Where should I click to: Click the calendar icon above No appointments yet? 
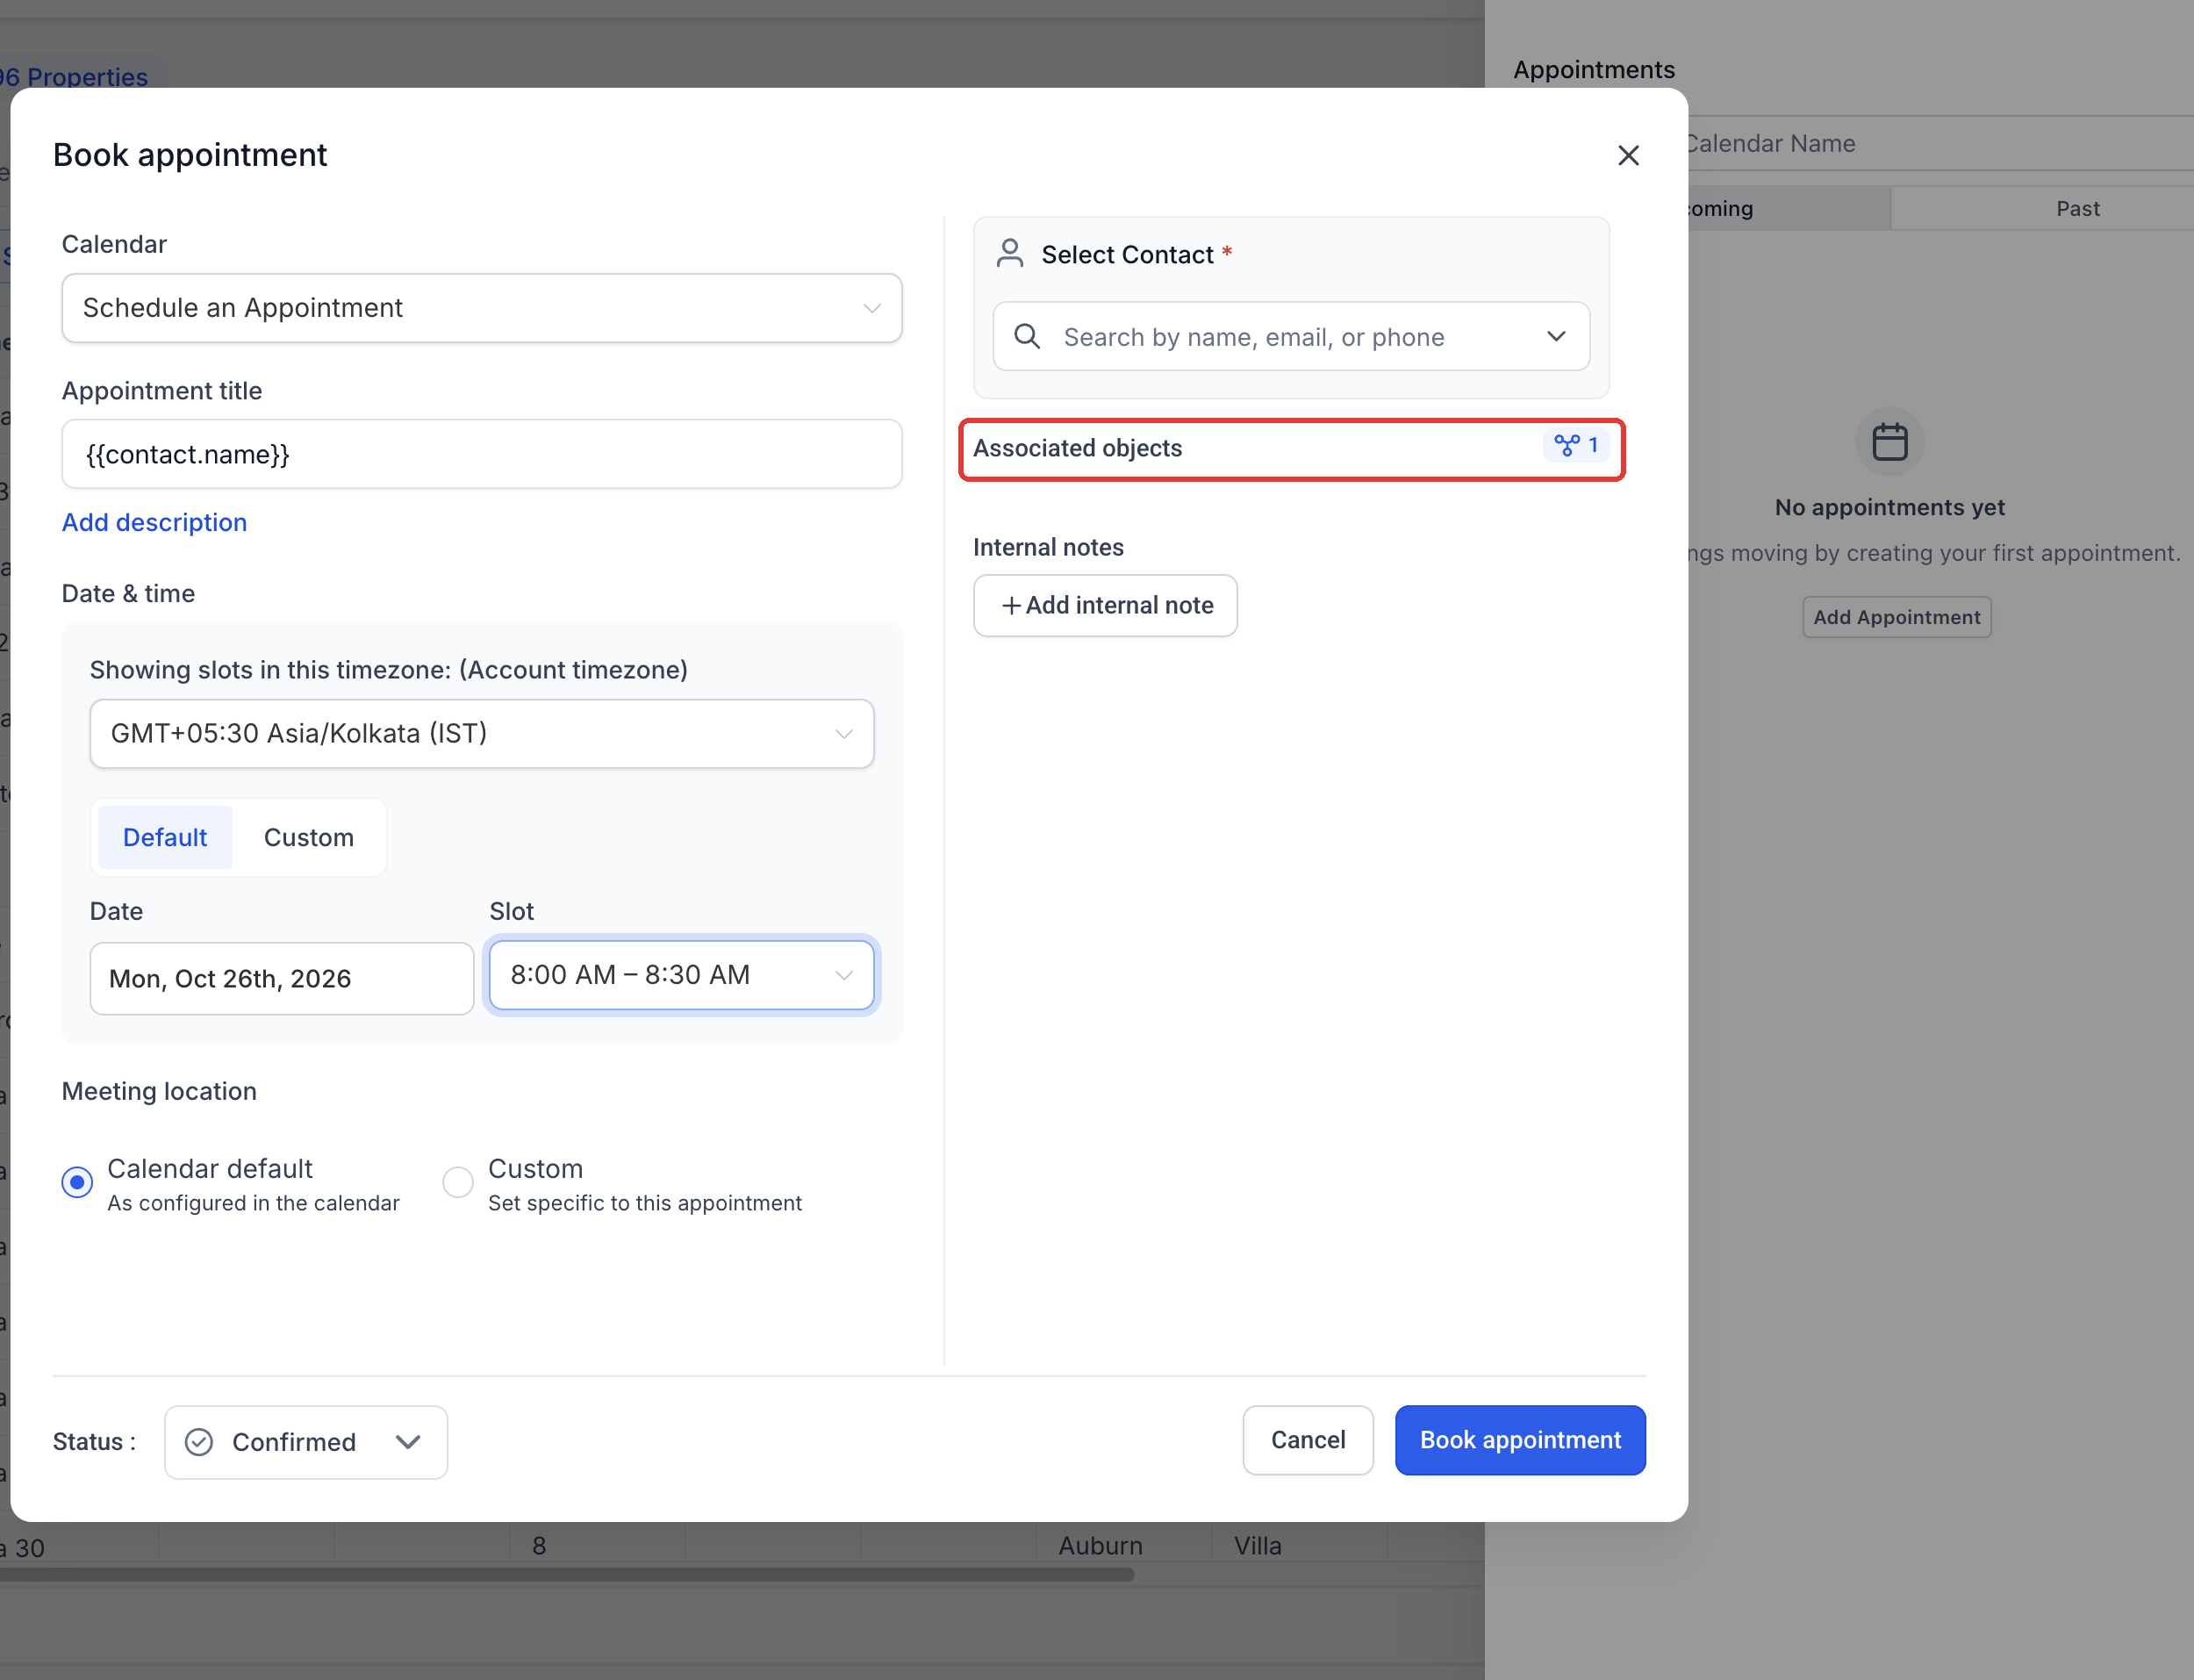pos(1889,442)
